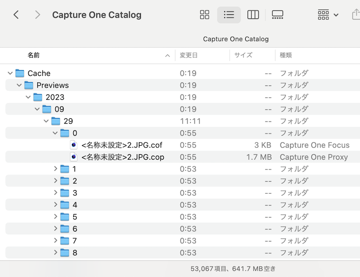Screen dimensions: 360x277
Task: Click the Share toolbar icon
Action: 356,14
